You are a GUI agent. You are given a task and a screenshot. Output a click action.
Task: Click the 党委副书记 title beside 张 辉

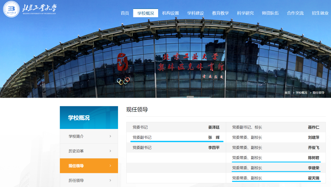pyautogui.click(x=142, y=137)
